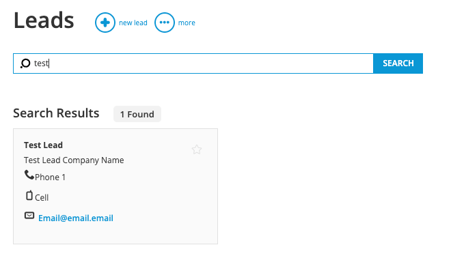Click the phone handset icon
The image size is (451, 273).
click(x=29, y=175)
